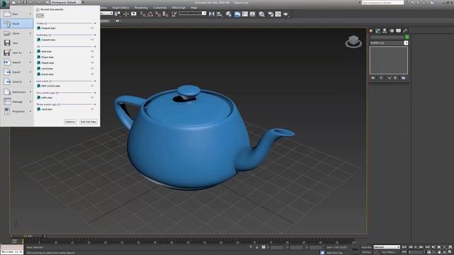454x255 pixels.
Task: Toggle Pin Stack under modifier stack
Action: (372, 78)
